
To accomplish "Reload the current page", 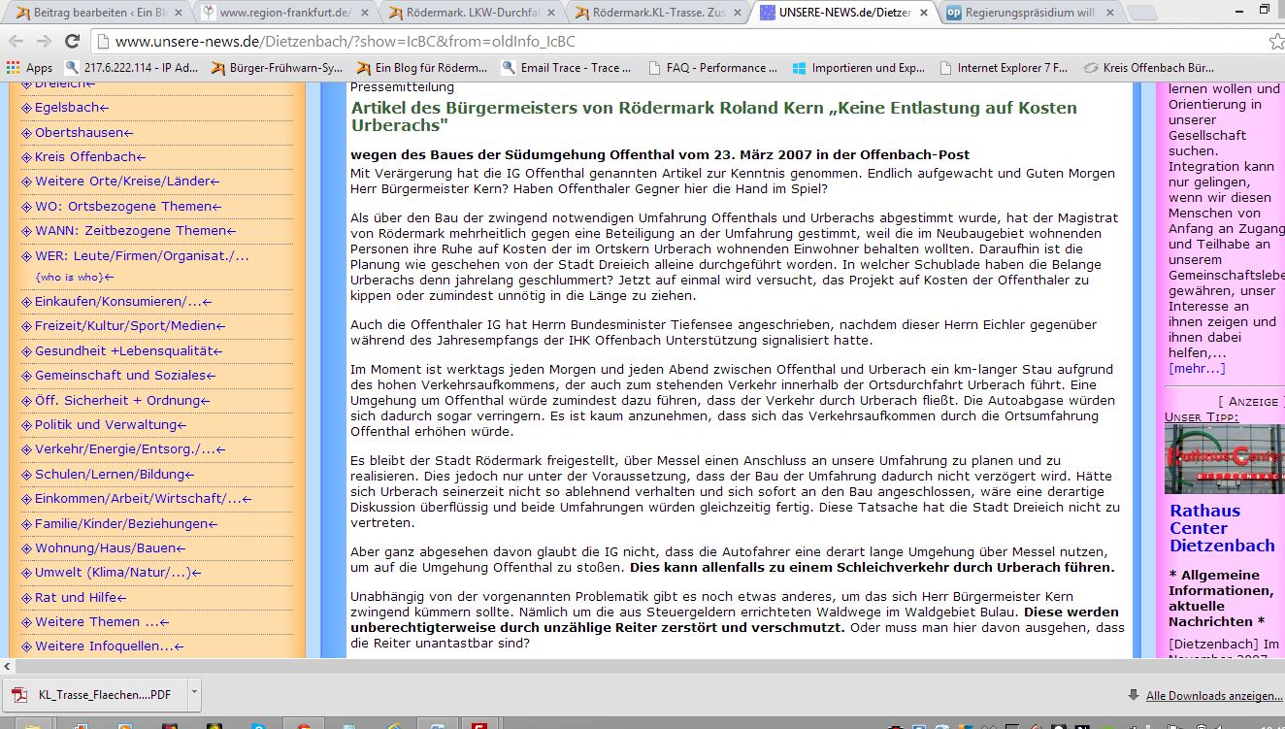I will 72,42.
